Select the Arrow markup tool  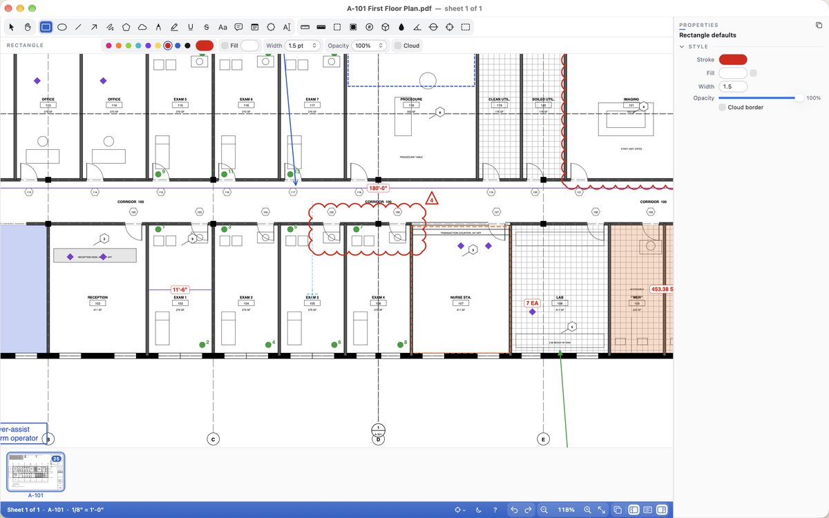coord(94,27)
